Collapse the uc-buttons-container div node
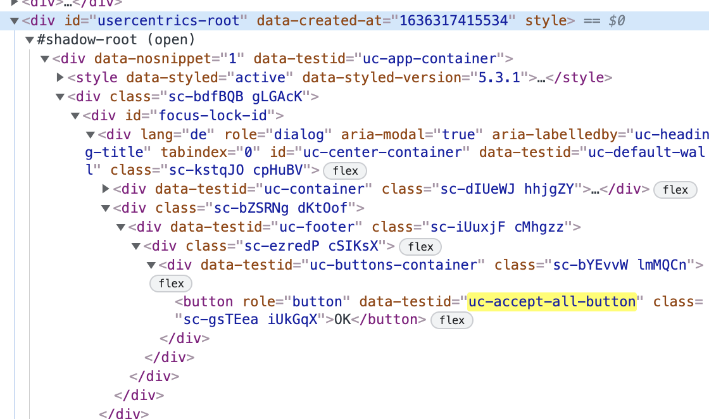Viewport: 709px width, 419px height. click(151, 265)
